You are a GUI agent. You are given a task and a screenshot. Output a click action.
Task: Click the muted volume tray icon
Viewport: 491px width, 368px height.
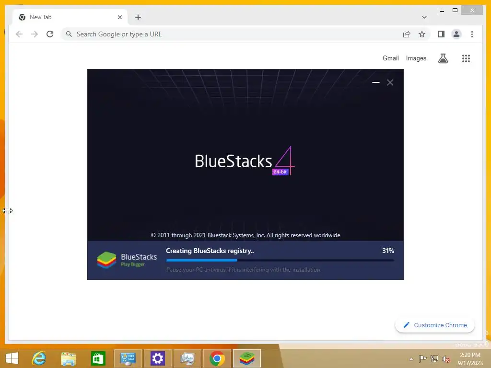(x=446, y=359)
